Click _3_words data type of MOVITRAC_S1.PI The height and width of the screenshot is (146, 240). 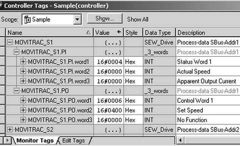coord(156,52)
